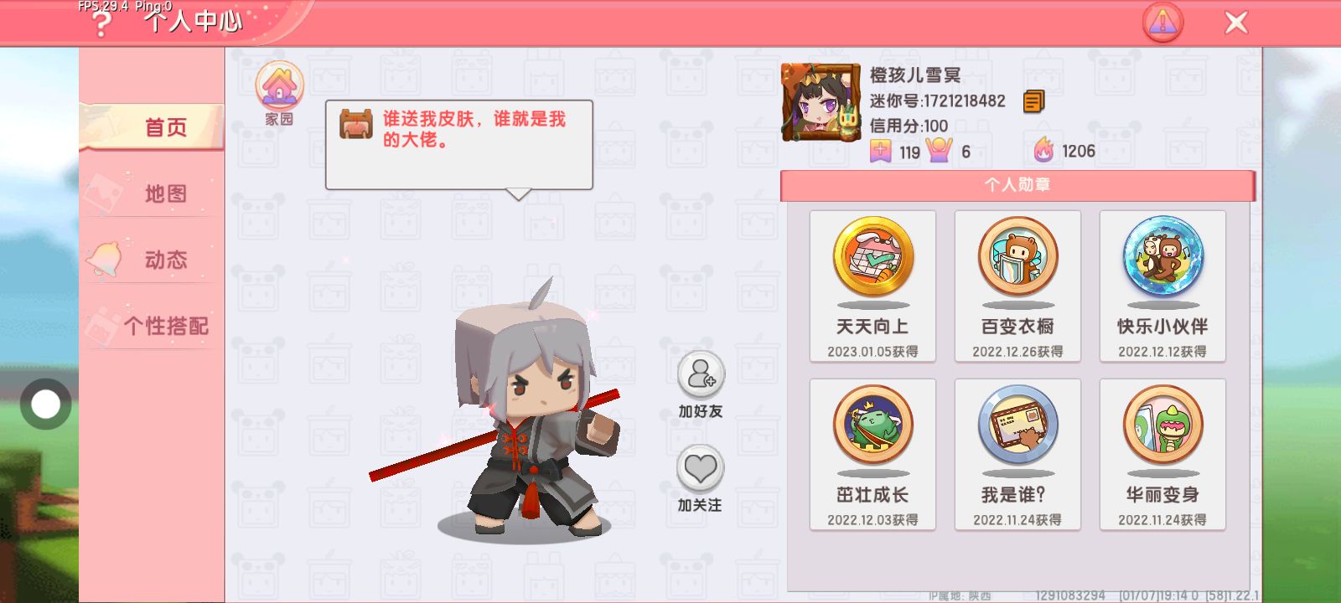Click the flame popularity icon near 1206
The height and width of the screenshot is (603, 1341).
pos(1043,151)
